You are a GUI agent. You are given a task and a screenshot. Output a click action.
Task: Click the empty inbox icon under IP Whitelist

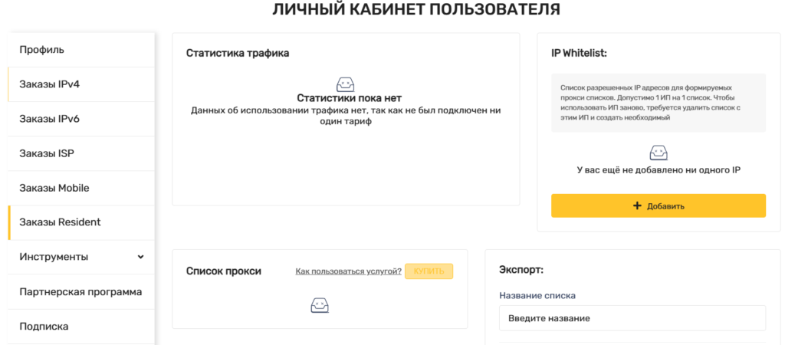pyautogui.click(x=659, y=153)
